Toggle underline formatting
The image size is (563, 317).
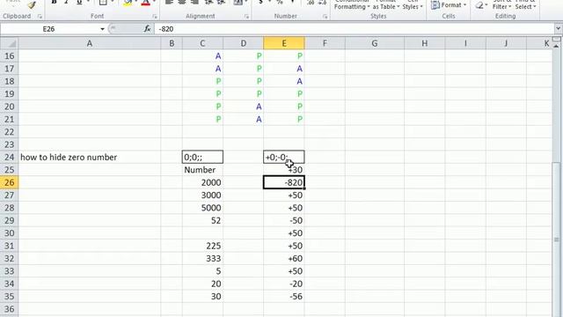pyautogui.click(x=79, y=3)
